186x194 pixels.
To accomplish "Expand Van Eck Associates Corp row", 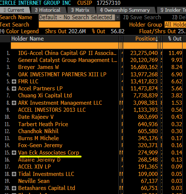I will 14,153.
